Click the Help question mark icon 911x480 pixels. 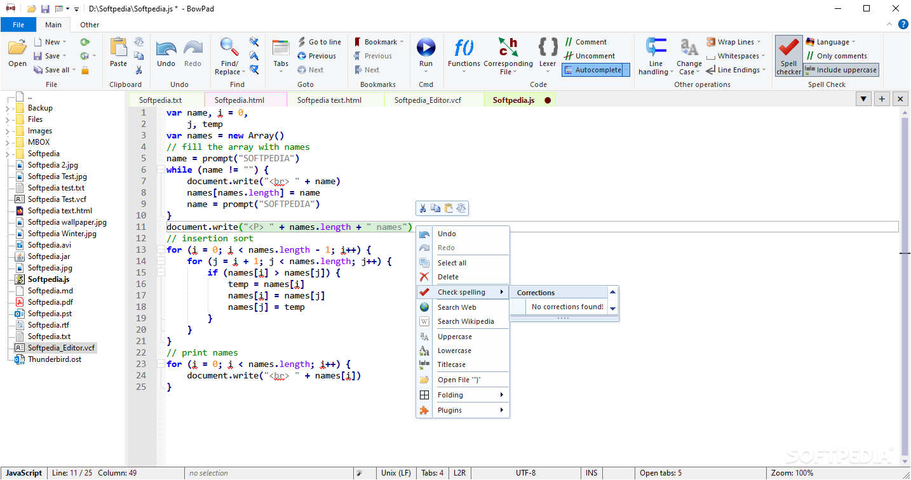pyautogui.click(x=902, y=25)
